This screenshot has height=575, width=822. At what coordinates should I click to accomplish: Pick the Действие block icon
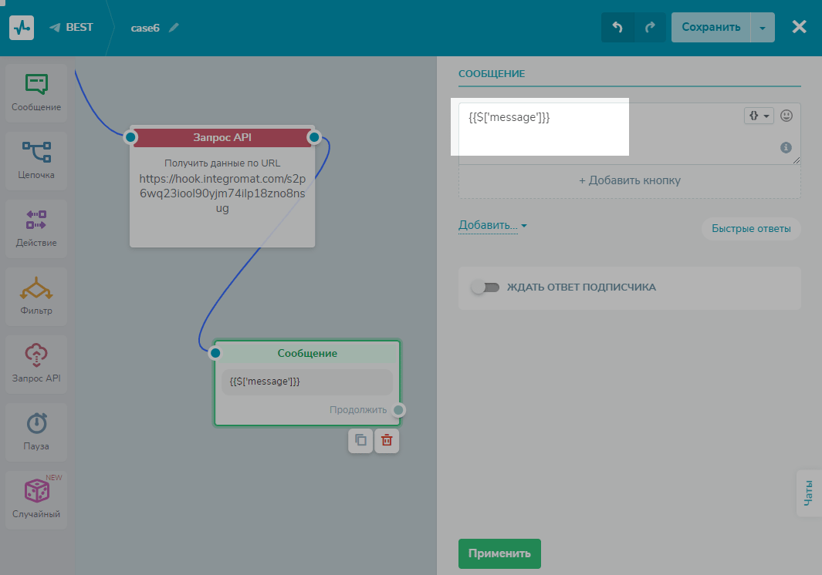tap(36, 228)
